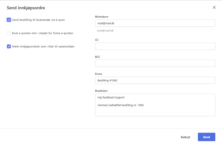Click the 'Send bestilling til leverandør via e-post' label
This screenshot has height=145, width=222.
(x=38, y=20)
